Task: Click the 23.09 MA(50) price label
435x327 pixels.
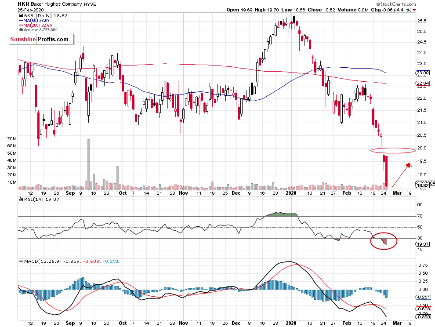Action: click(x=423, y=73)
